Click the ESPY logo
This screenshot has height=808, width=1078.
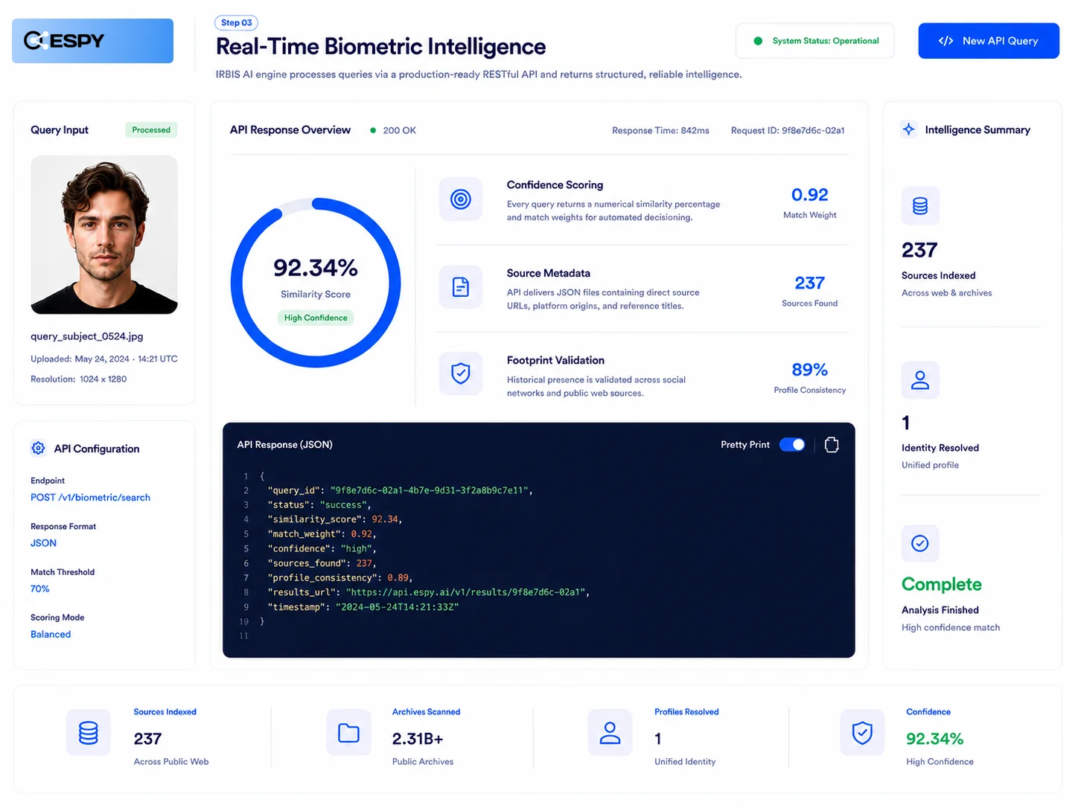click(x=92, y=41)
